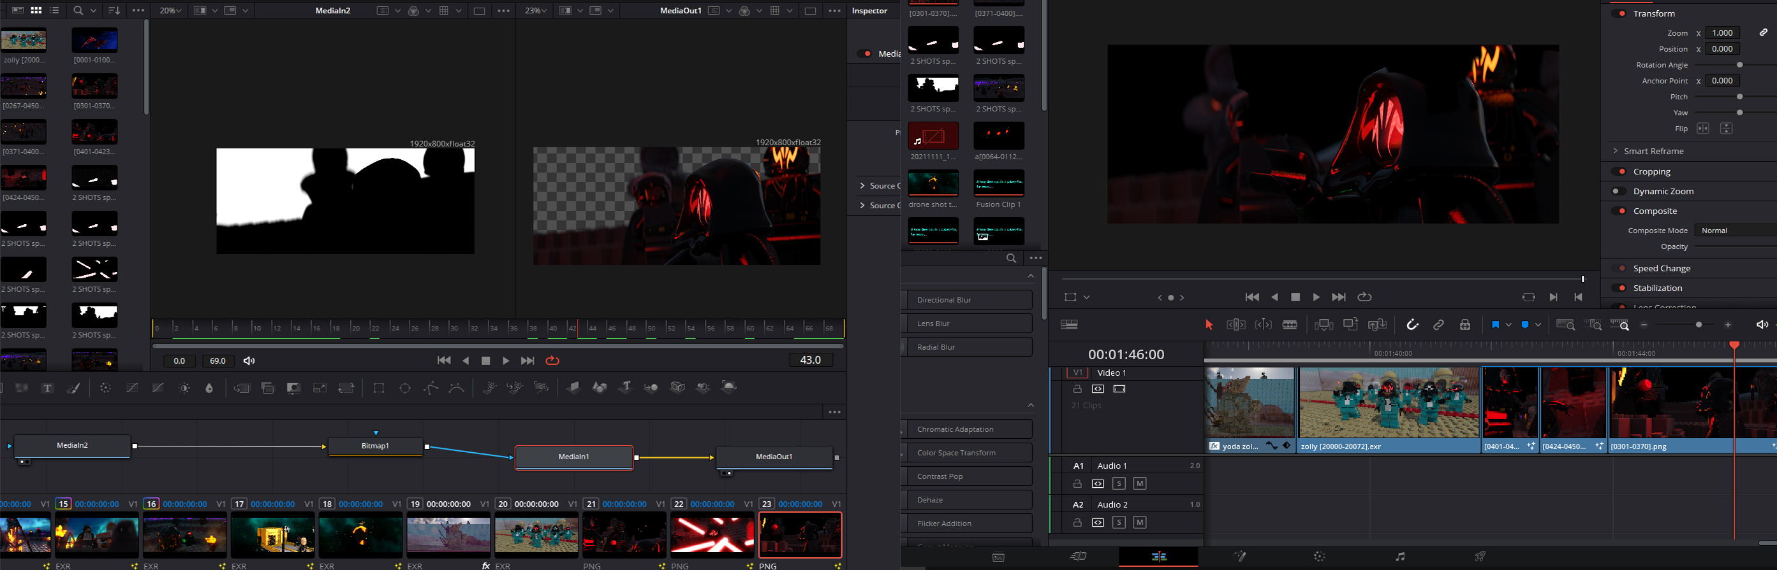The width and height of the screenshot is (1777, 570).
Task: Select the Paint brush tool in Fusion toolbar
Action: 73,388
